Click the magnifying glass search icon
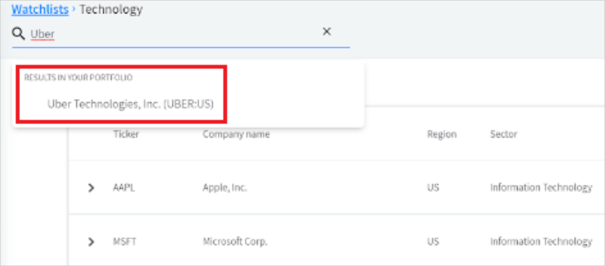605x266 pixels. coord(19,33)
